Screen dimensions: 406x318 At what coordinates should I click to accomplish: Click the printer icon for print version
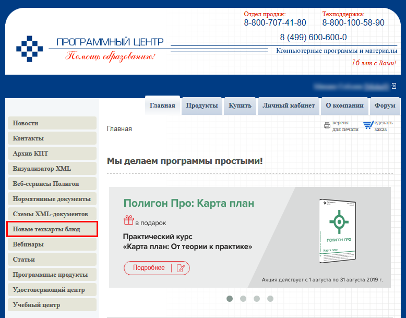[x=327, y=125]
